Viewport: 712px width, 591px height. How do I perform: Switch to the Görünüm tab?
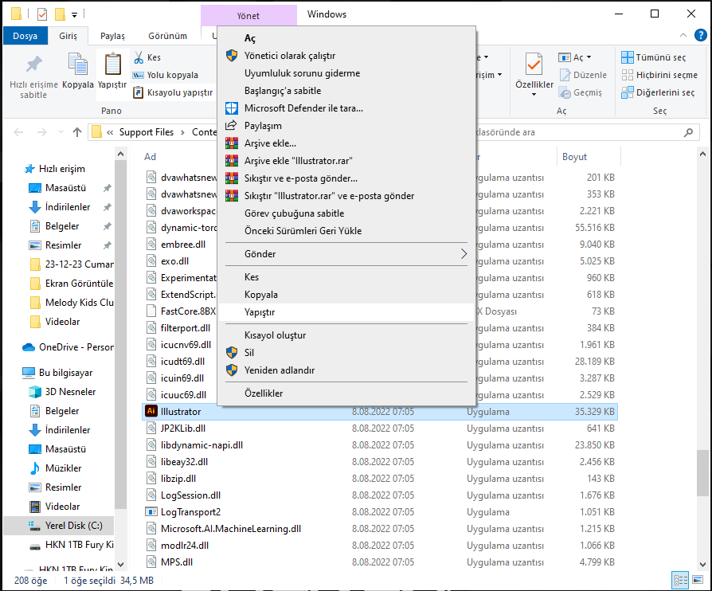pyautogui.click(x=167, y=36)
